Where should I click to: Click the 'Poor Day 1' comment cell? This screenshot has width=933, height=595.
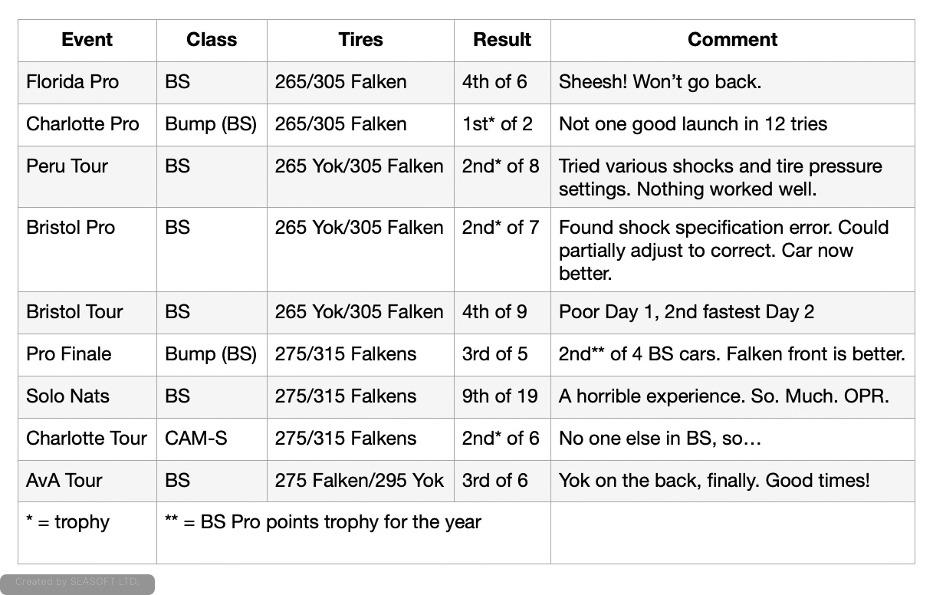tap(686, 312)
